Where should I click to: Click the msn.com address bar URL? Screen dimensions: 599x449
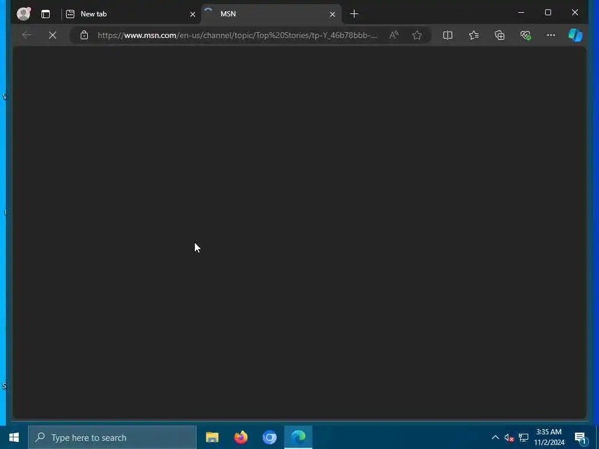coord(237,35)
